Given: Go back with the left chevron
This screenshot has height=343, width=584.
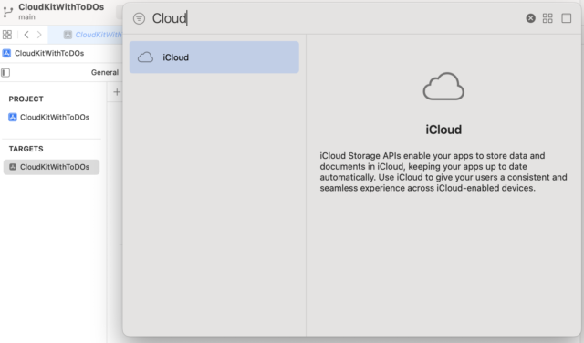Looking at the screenshot, I should coord(26,35).
